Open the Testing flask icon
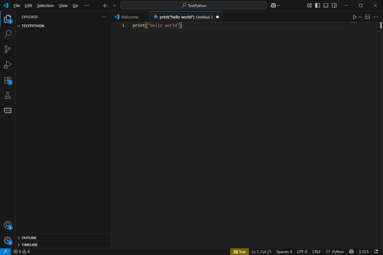This screenshot has width=383, height=255. point(7,95)
